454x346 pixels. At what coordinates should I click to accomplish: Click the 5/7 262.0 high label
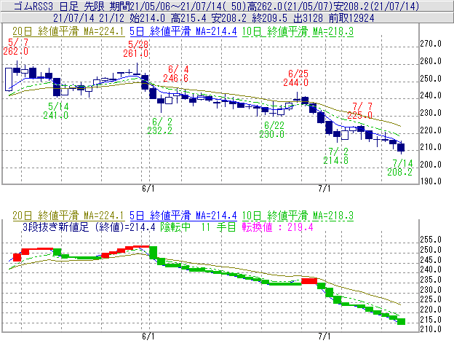pyautogui.click(x=16, y=47)
